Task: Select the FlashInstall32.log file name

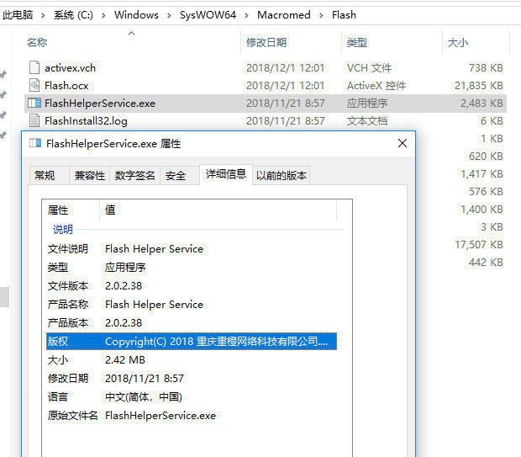Action: [86, 121]
